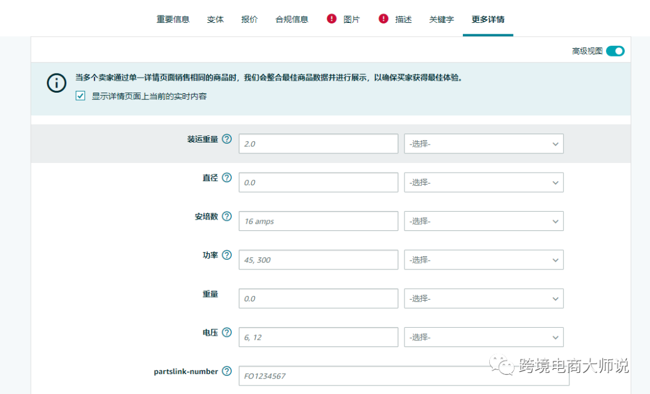Open the help tooltip for 装运重量
Viewport: 650px width, 394px height.
226,138
